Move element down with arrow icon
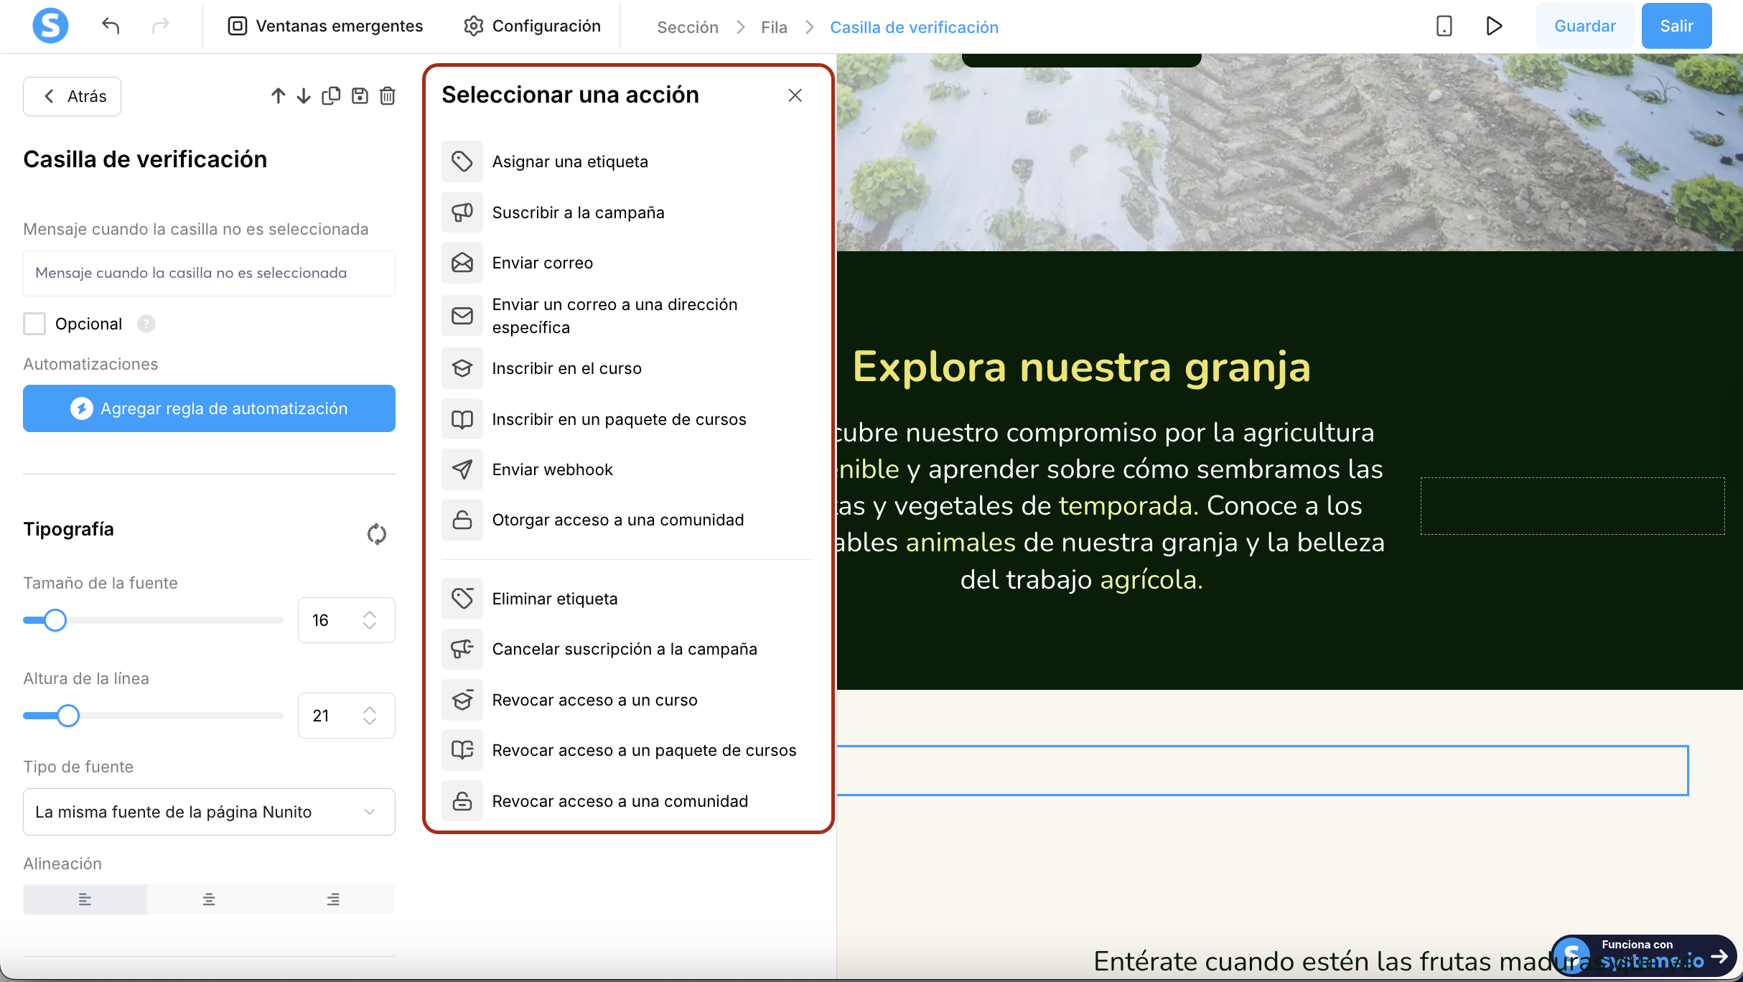1743x982 pixels. [x=304, y=96]
